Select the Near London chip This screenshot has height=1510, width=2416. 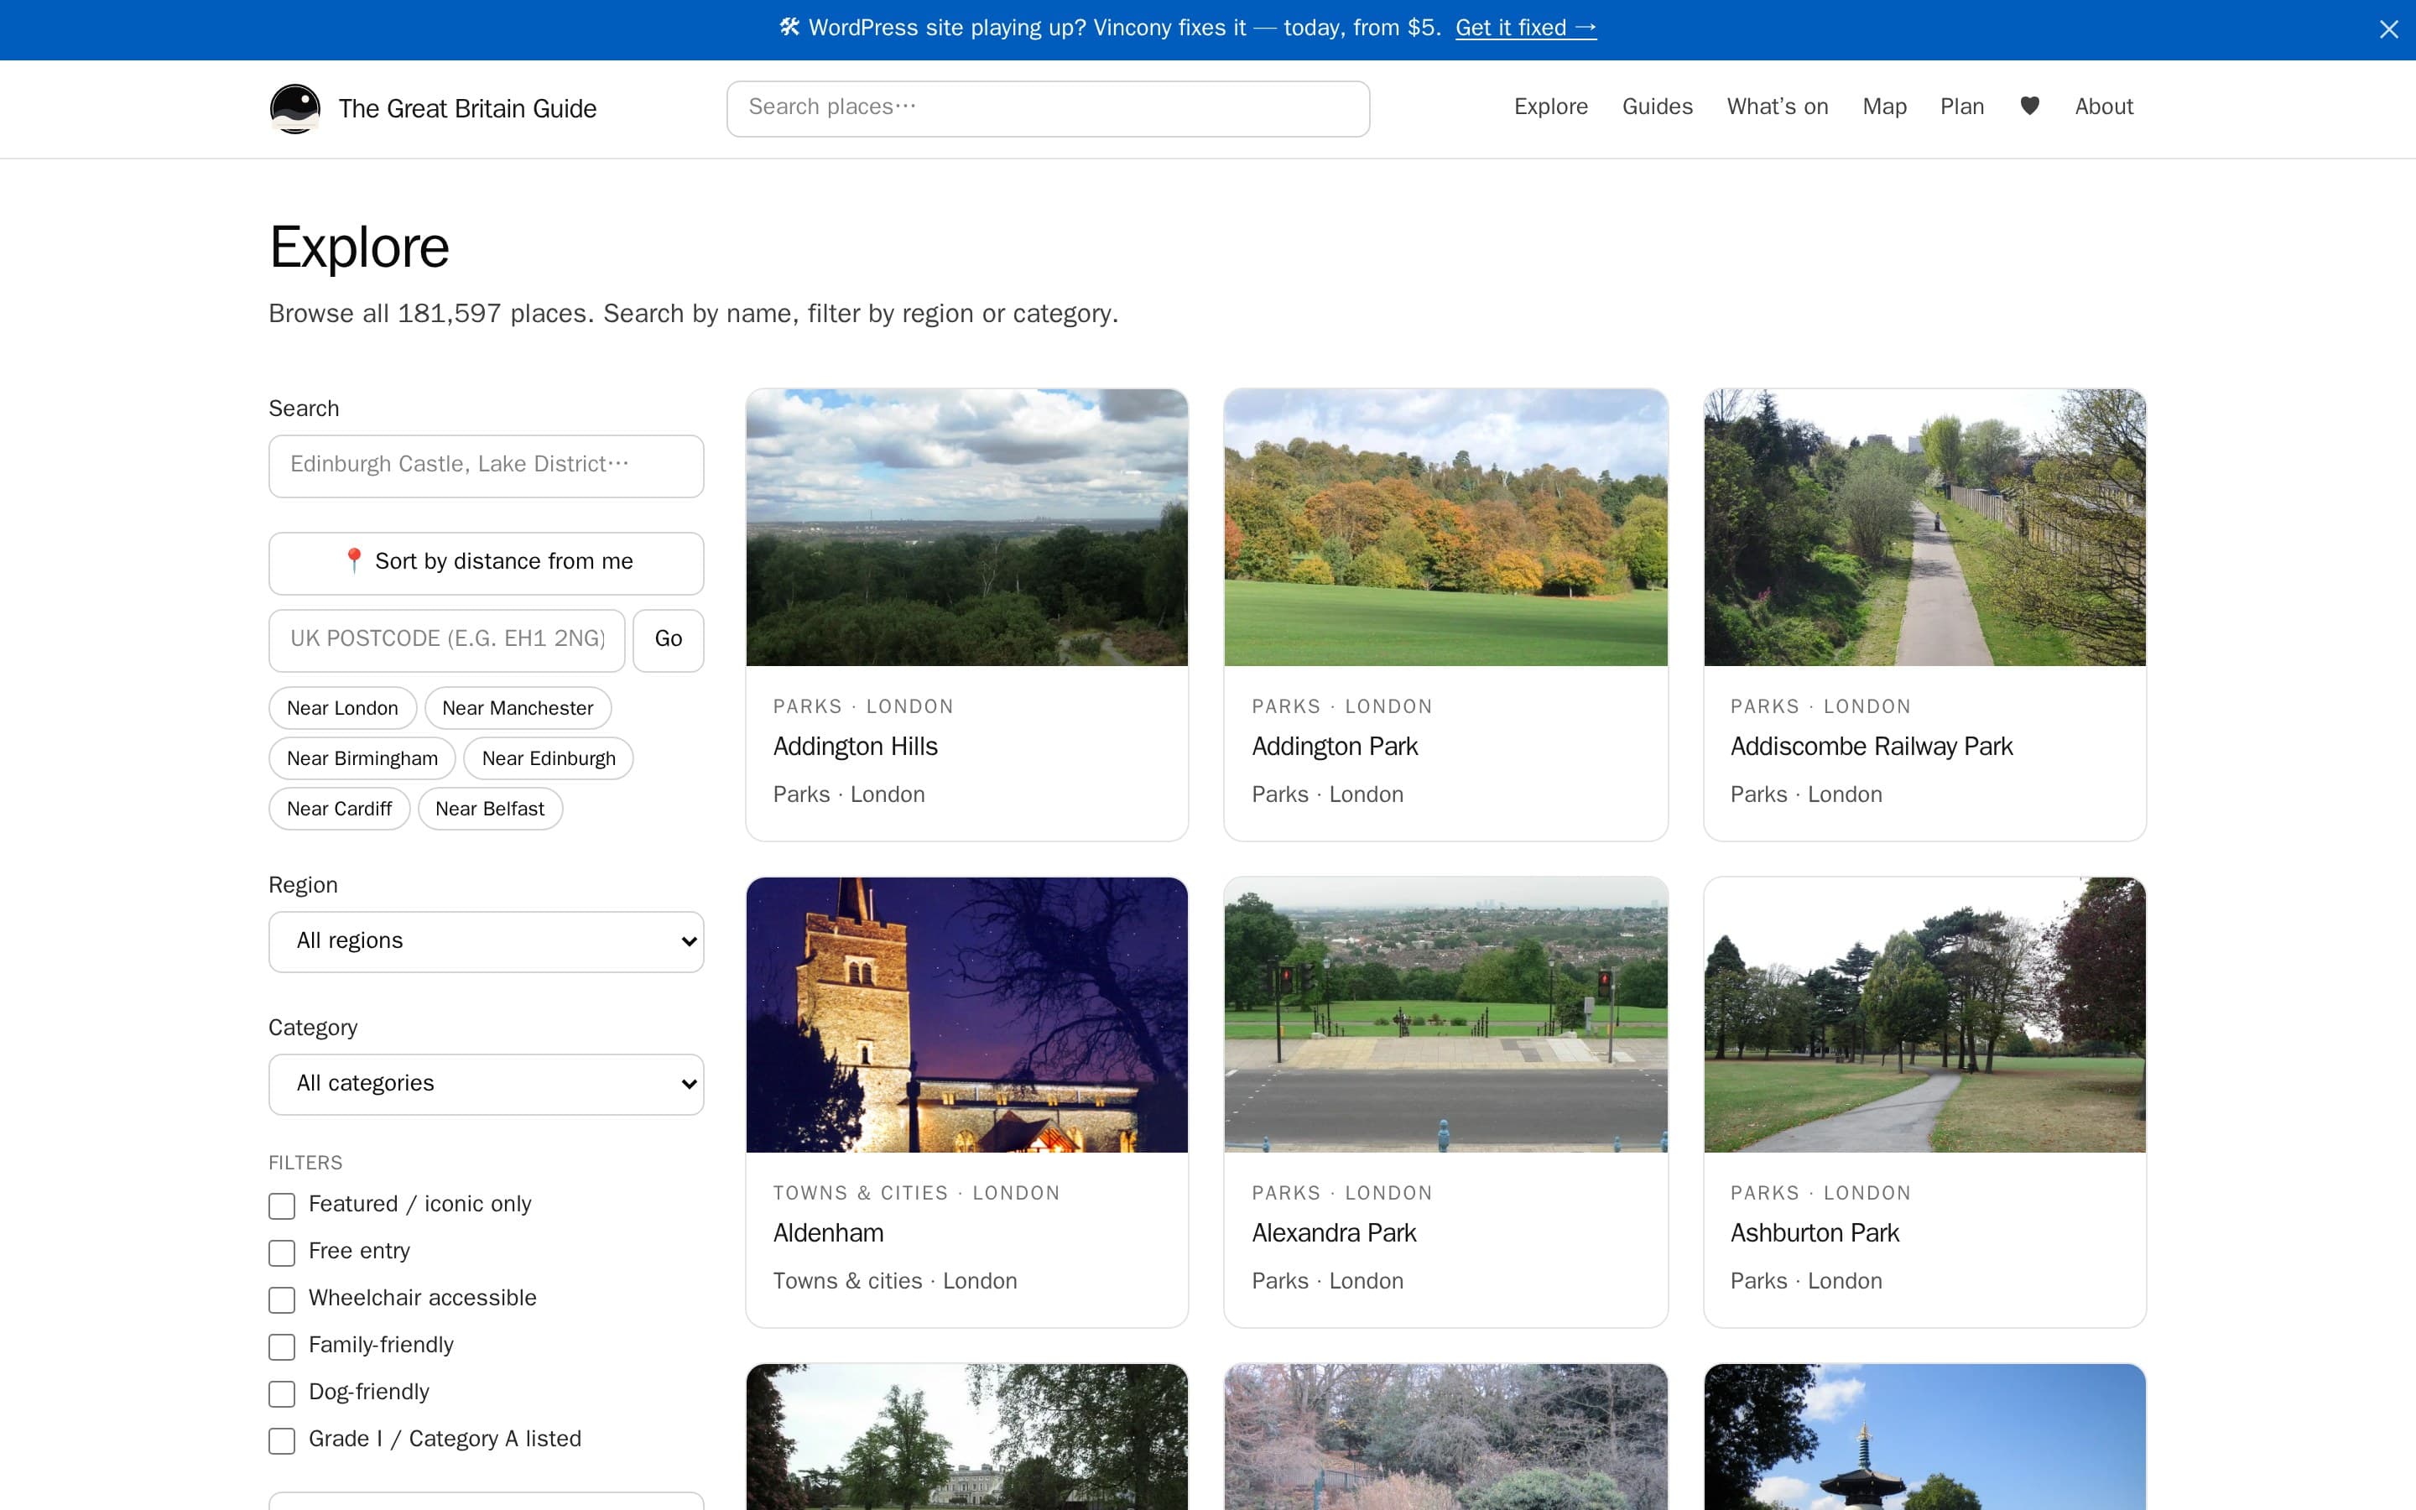point(342,708)
